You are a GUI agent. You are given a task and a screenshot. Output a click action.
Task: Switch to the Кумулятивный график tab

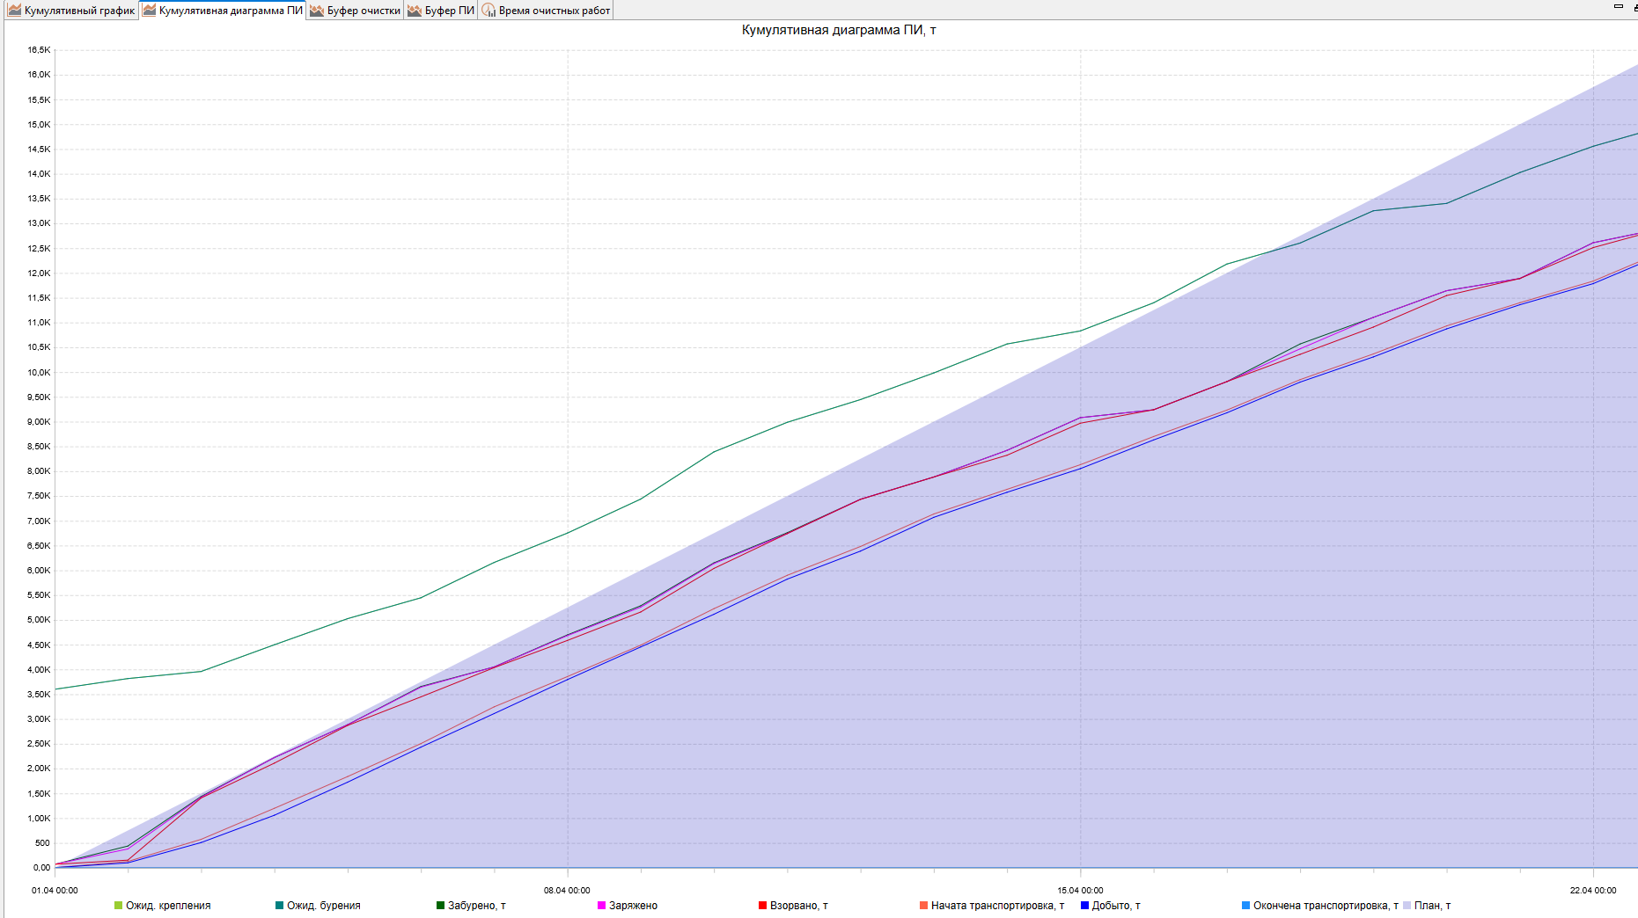tap(70, 11)
